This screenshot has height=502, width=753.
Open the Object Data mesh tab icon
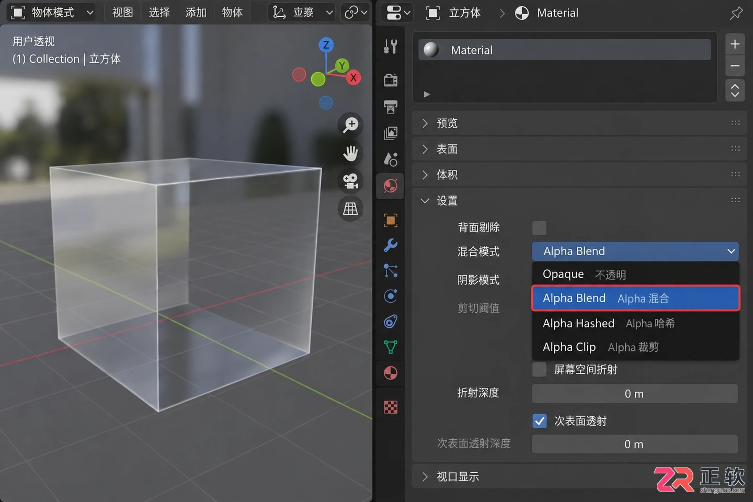click(391, 347)
